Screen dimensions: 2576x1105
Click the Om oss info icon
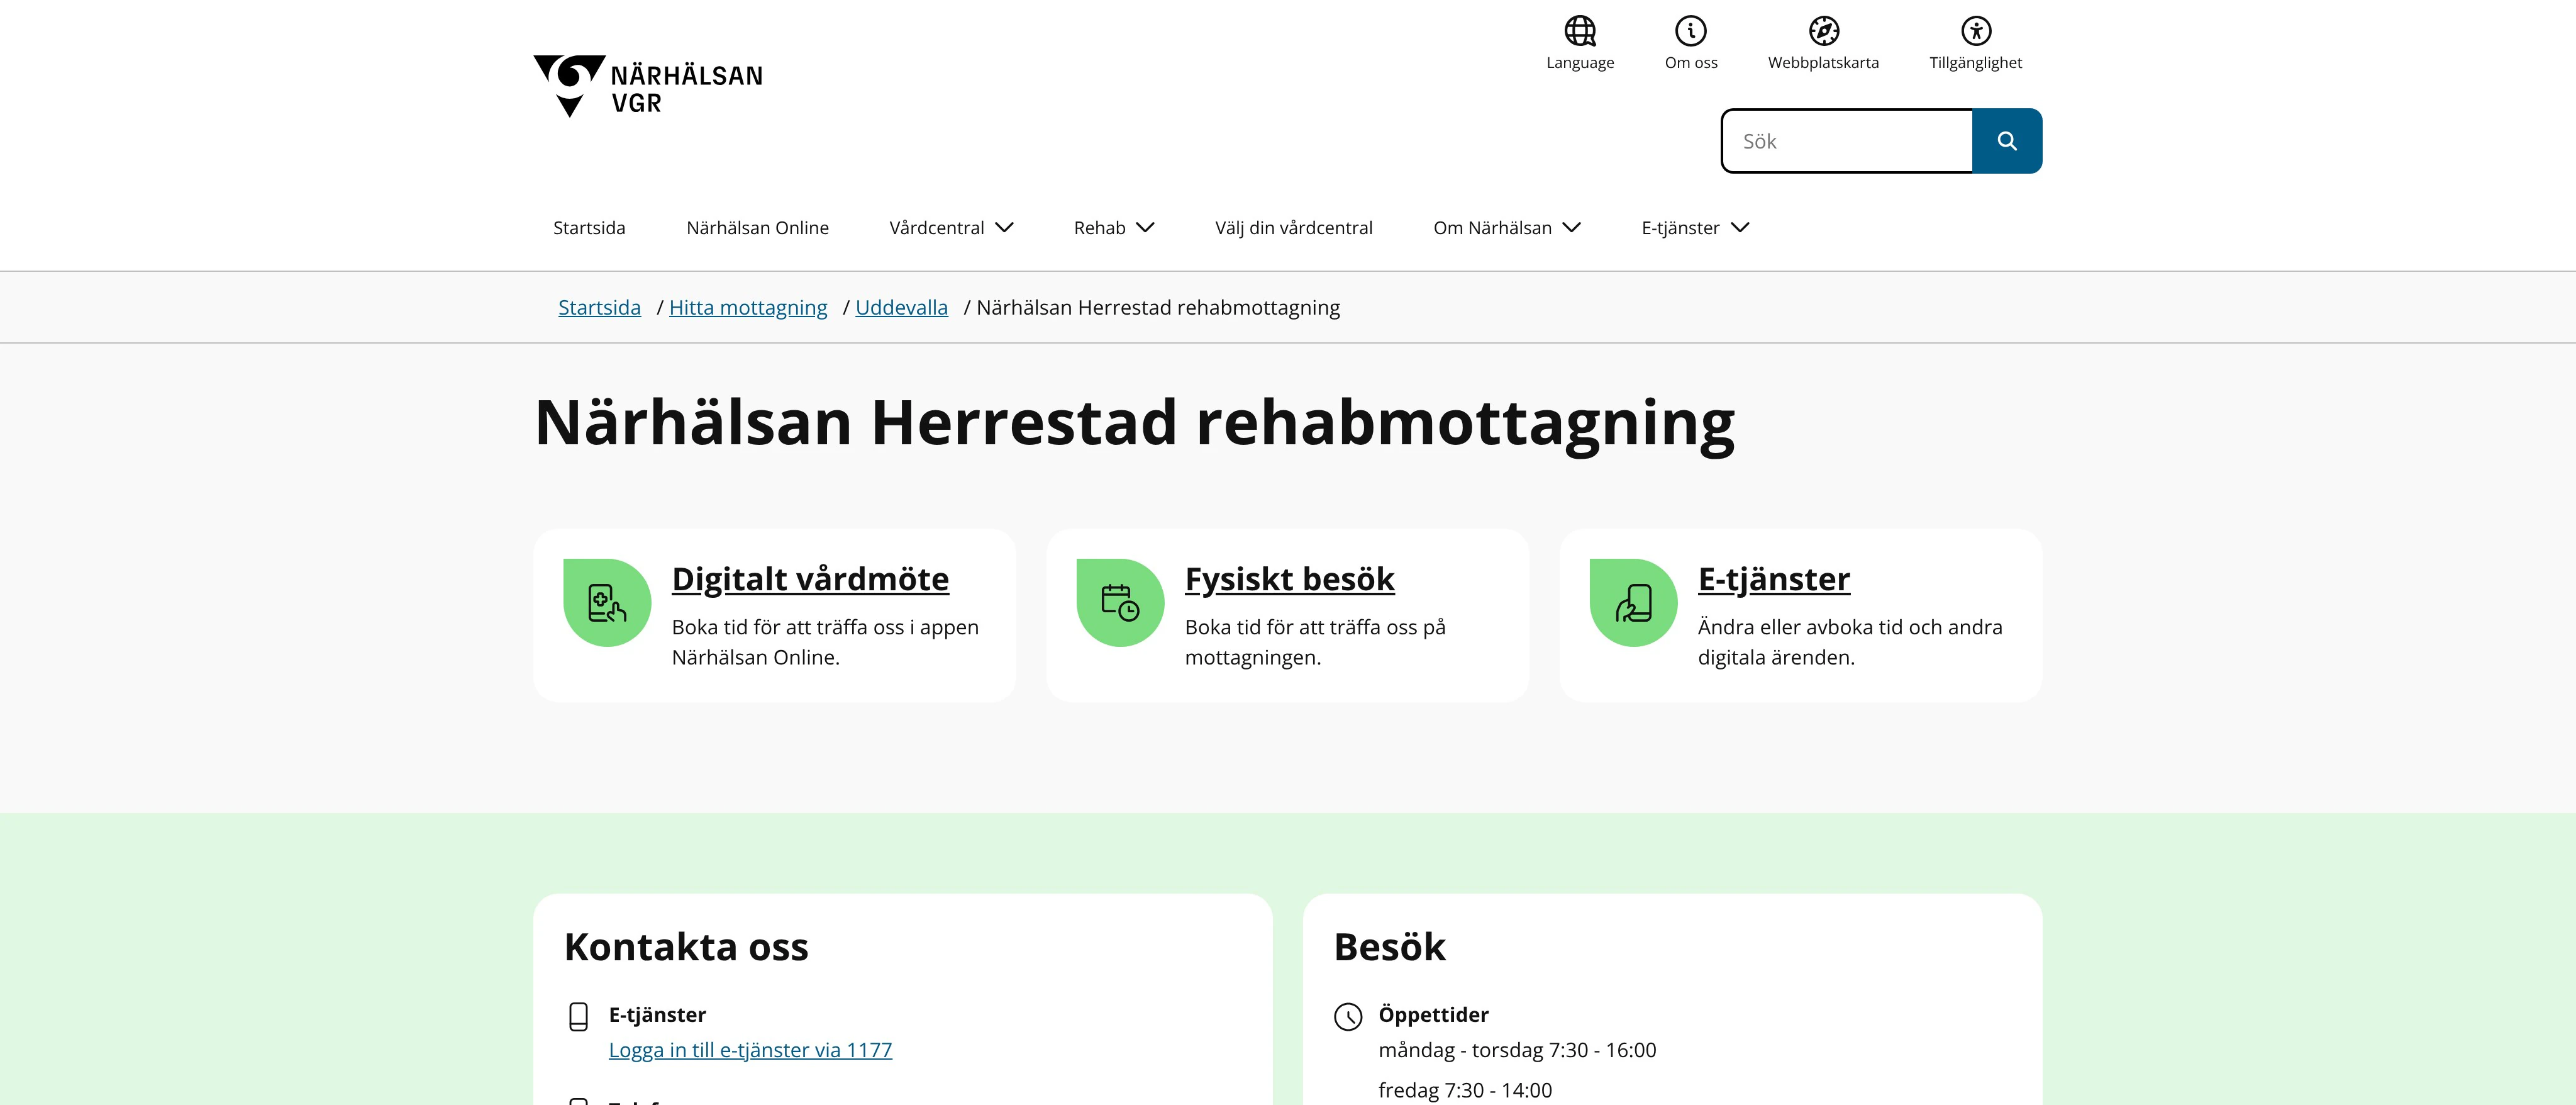pos(1691,31)
